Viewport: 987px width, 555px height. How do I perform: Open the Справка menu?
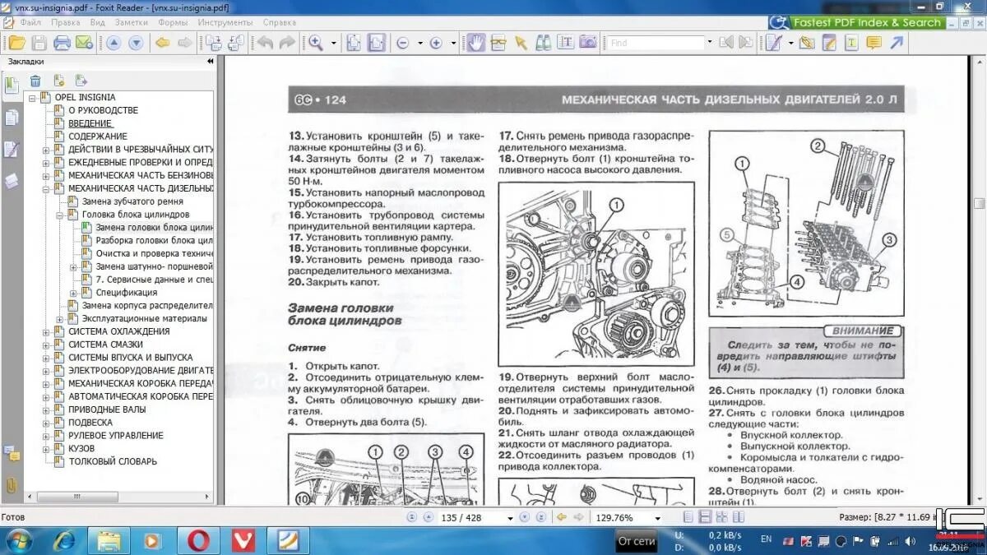(x=280, y=23)
